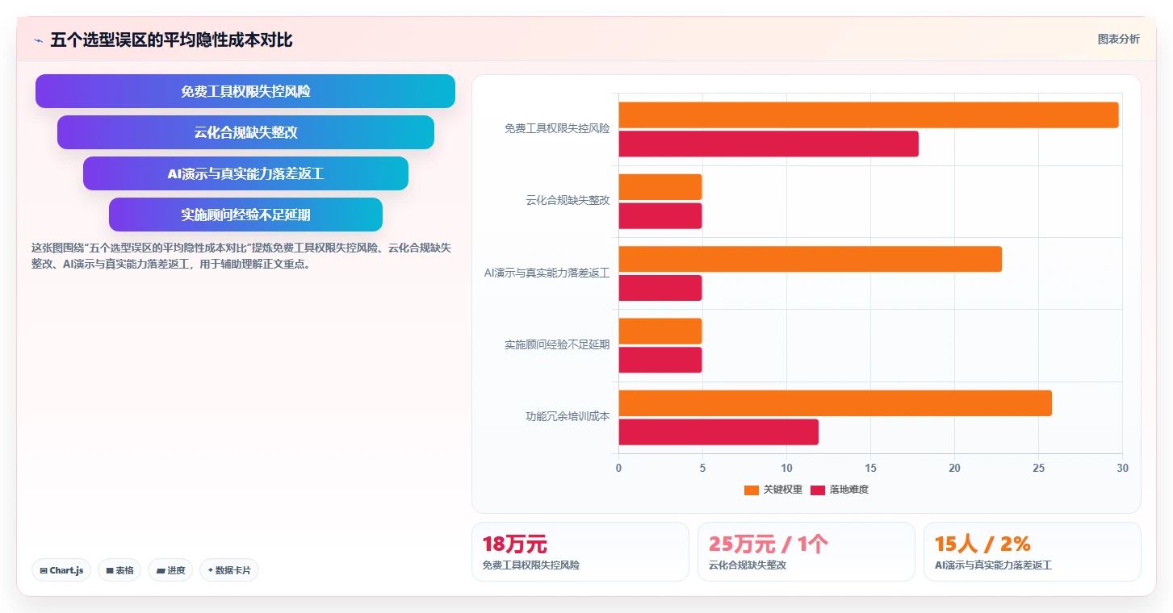Click the red bar for 实施顾问经验不足延期
This screenshot has height=613, width=1173.
(660, 360)
